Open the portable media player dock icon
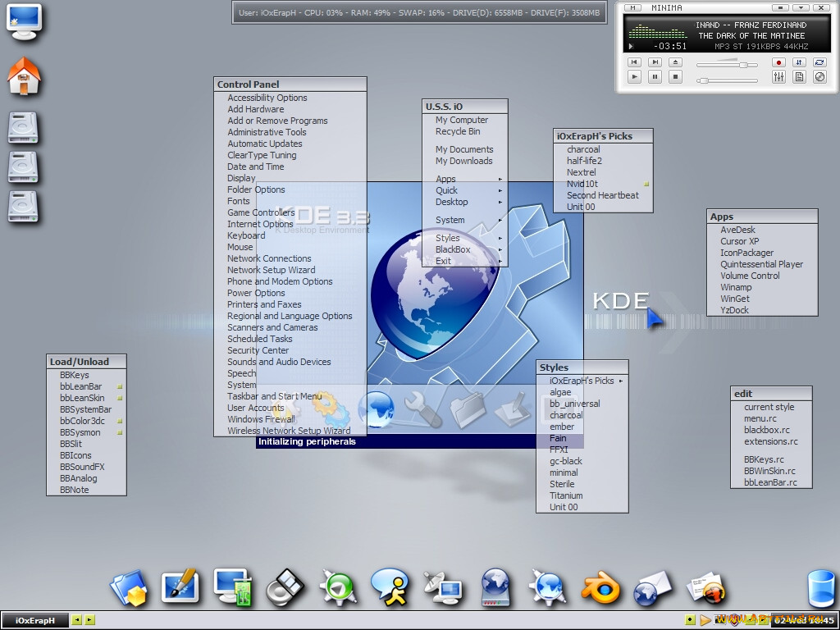This screenshot has height=630, width=840. pyautogui.click(x=285, y=587)
